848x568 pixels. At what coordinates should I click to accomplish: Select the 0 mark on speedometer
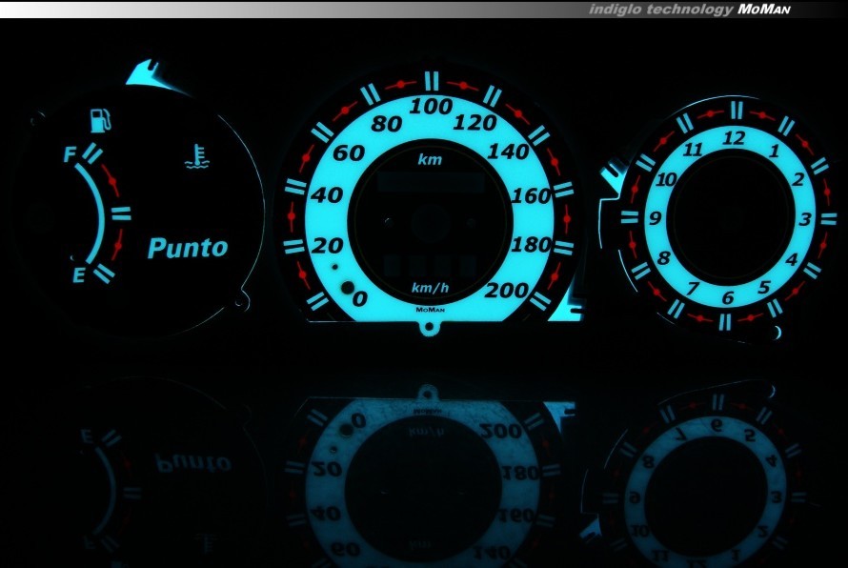coord(360,299)
